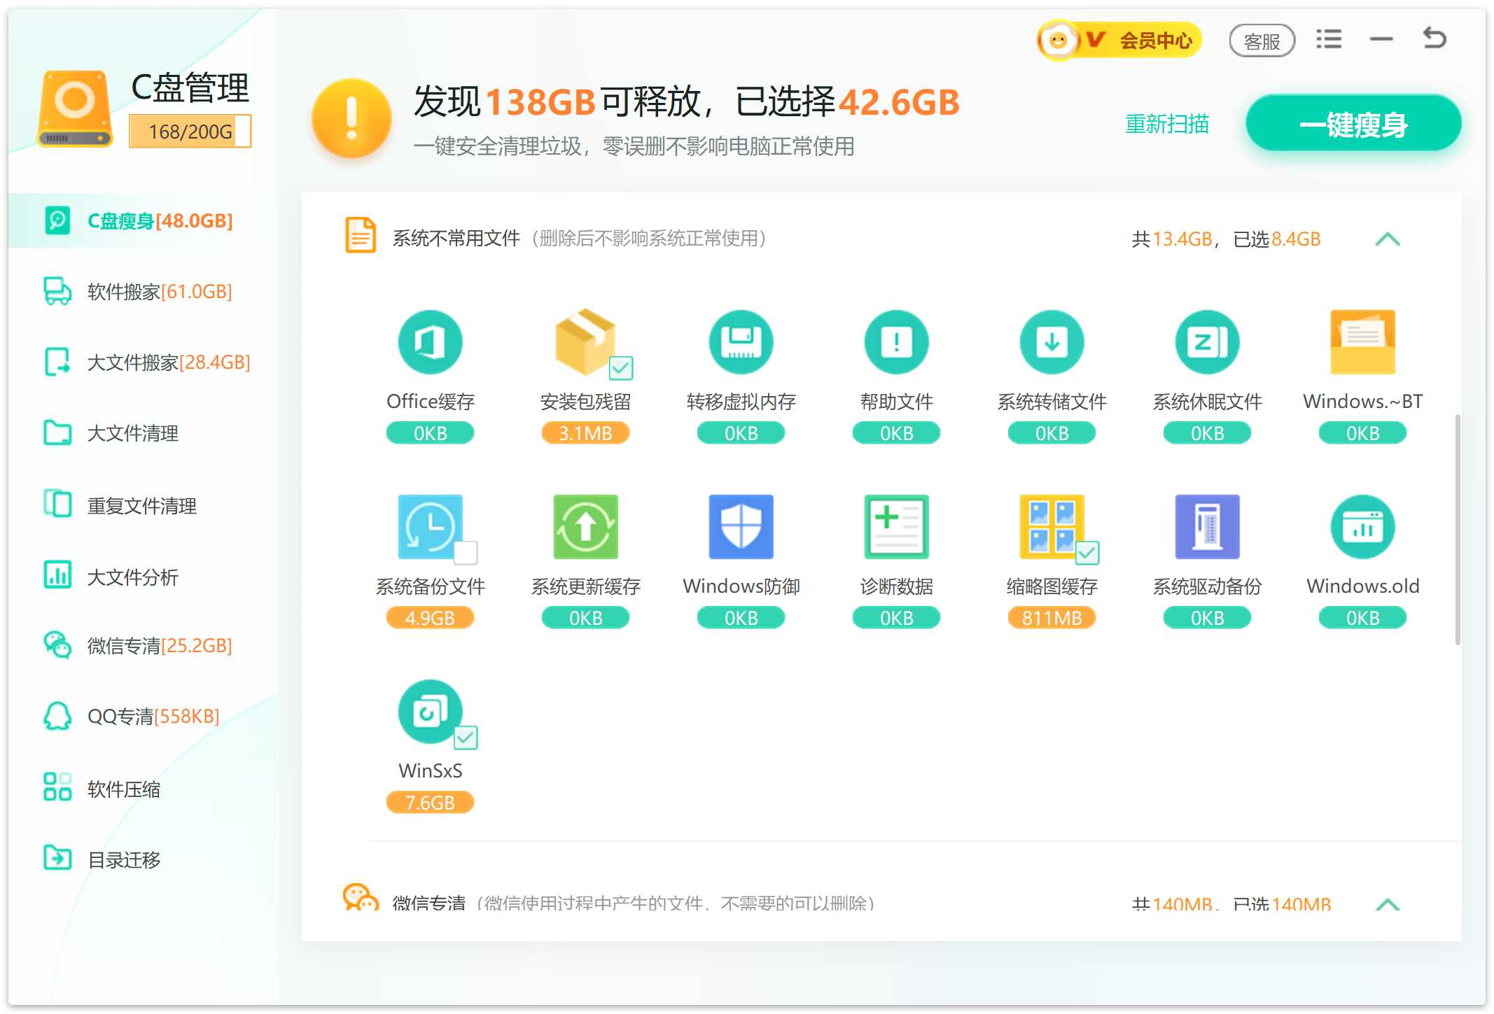Viewport: 1494px width, 1014px height.
Task: Go to 大文件清理 sidebar item
Action: pos(143,433)
